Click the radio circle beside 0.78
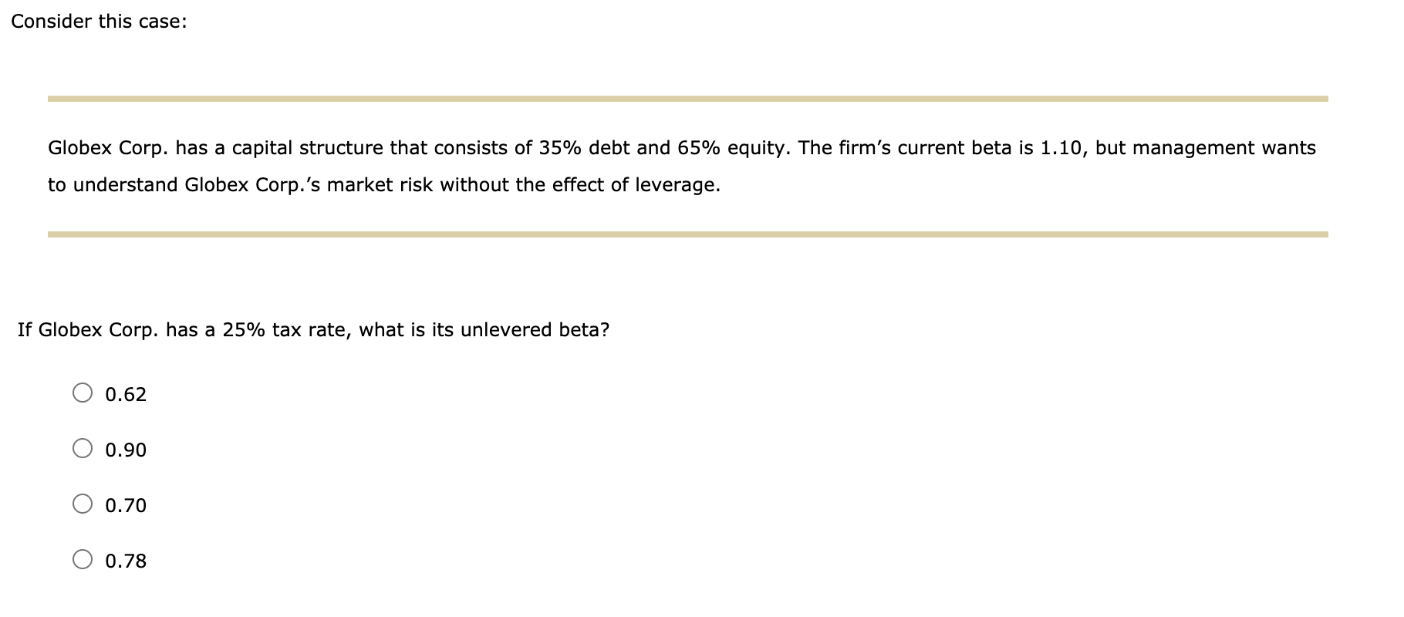The image size is (1404, 617). (x=83, y=560)
